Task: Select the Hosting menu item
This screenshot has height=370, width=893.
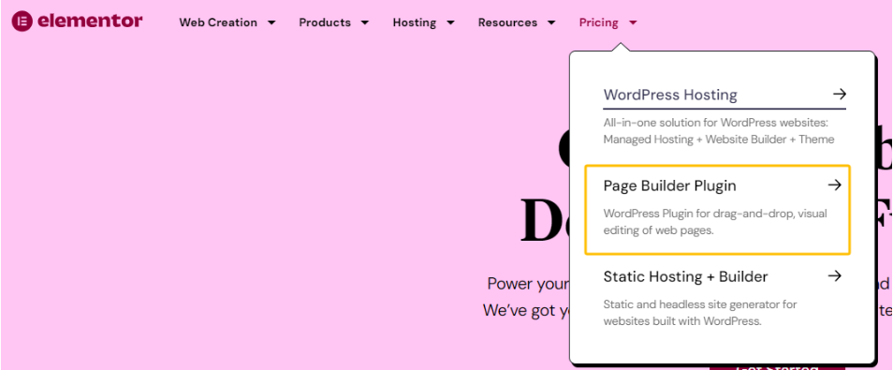Action: pos(414,22)
